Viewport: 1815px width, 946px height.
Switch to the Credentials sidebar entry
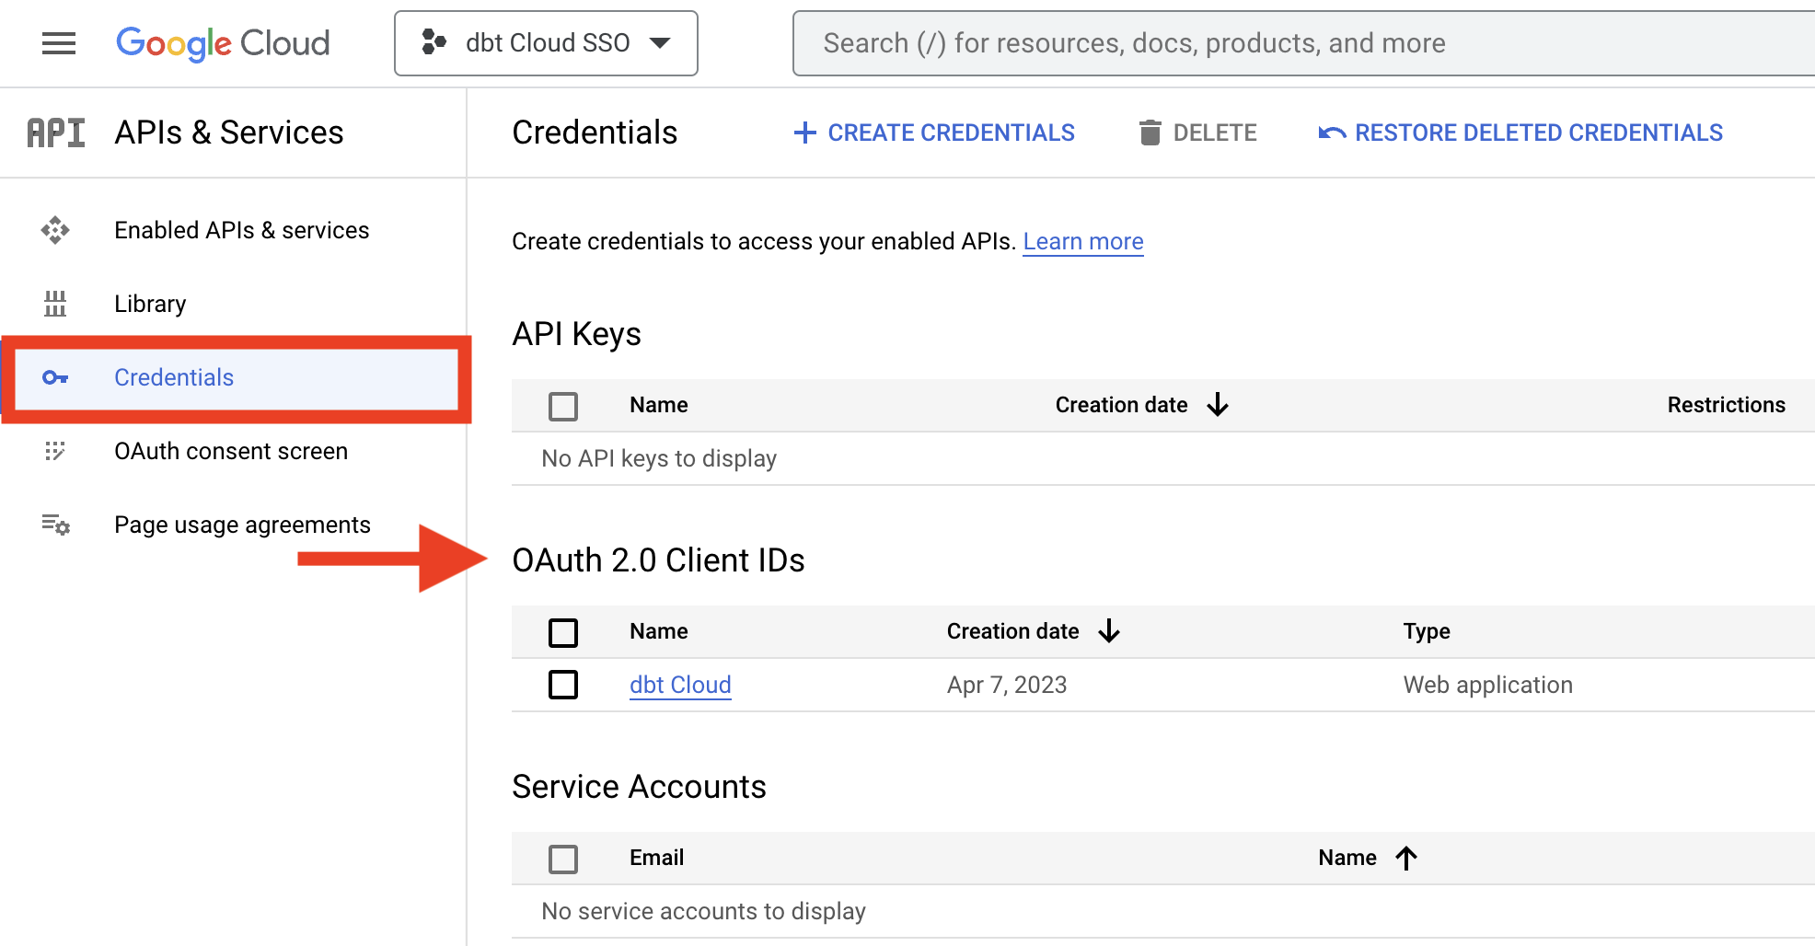coord(173,377)
